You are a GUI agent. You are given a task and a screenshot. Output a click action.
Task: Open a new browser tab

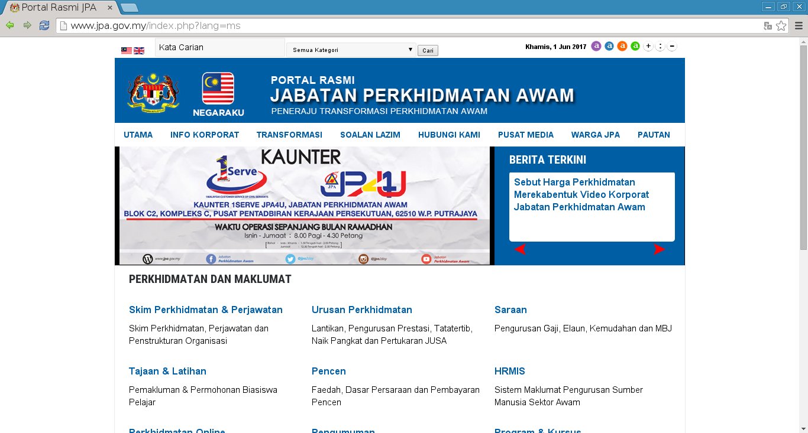pyautogui.click(x=129, y=8)
